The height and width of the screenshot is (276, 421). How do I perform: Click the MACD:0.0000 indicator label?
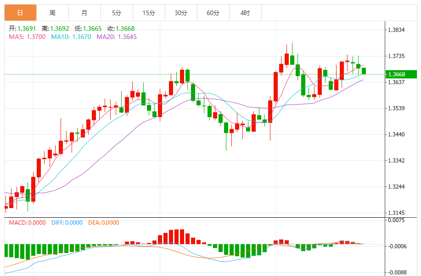[x=27, y=223]
